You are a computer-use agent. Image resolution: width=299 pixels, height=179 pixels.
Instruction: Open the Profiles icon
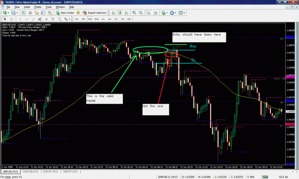[13, 13]
